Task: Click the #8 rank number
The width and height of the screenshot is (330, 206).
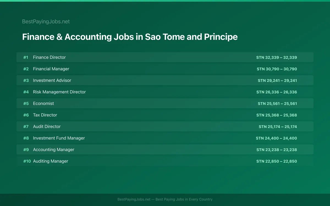Action: [26, 138]
